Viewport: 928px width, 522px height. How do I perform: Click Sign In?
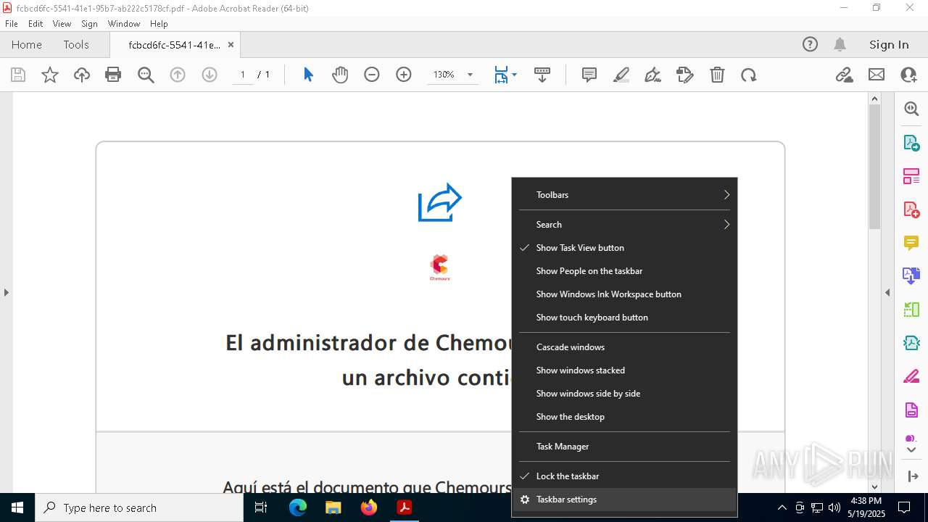[x=889, y=45]
